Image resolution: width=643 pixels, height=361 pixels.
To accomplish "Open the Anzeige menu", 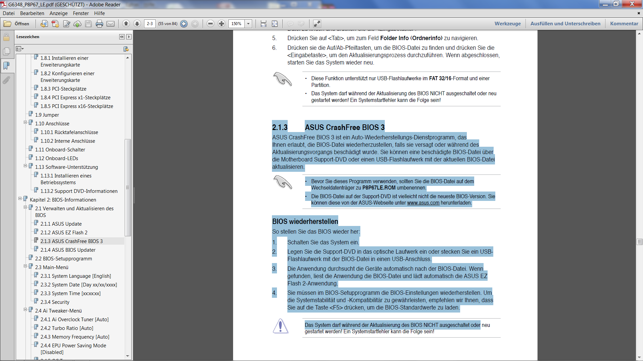I will point(58,13).
